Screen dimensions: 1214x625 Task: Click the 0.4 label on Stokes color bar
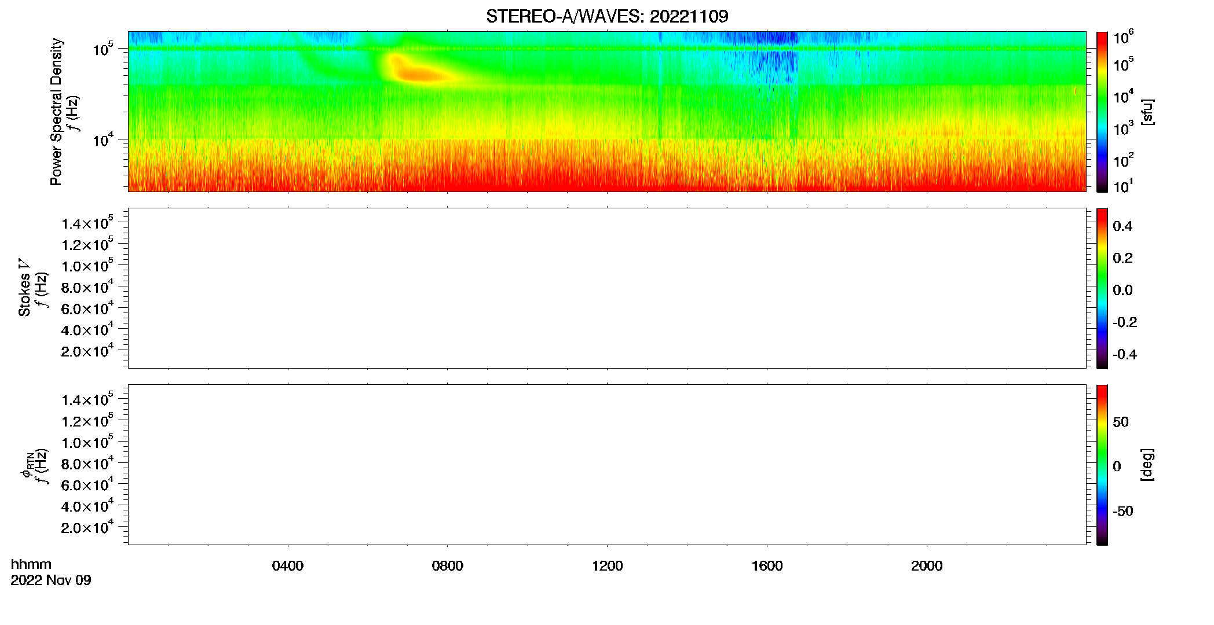[x=1122, y=226]
